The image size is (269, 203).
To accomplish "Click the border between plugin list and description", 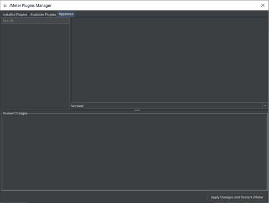I will (x=70, y=63).
